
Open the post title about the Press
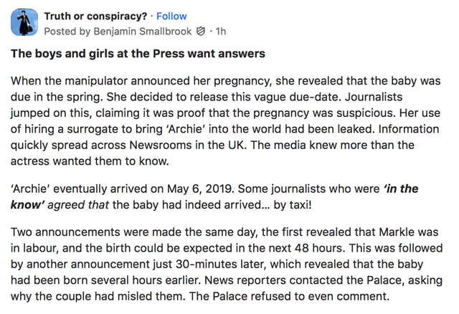click(x=138, y=54)
